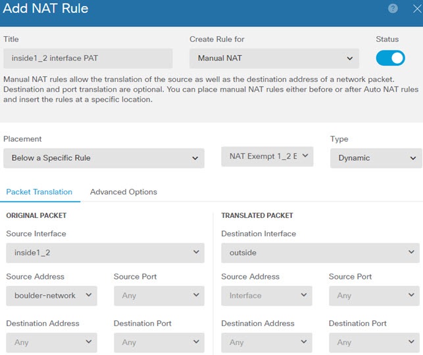Open the Create Rule for Manual NAT dropdown

click(274, 58)
